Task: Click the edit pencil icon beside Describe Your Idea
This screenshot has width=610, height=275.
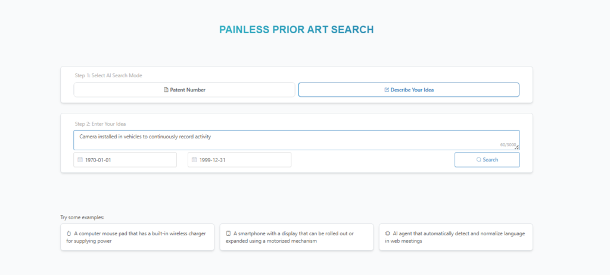Action: [x=387, y=90]
